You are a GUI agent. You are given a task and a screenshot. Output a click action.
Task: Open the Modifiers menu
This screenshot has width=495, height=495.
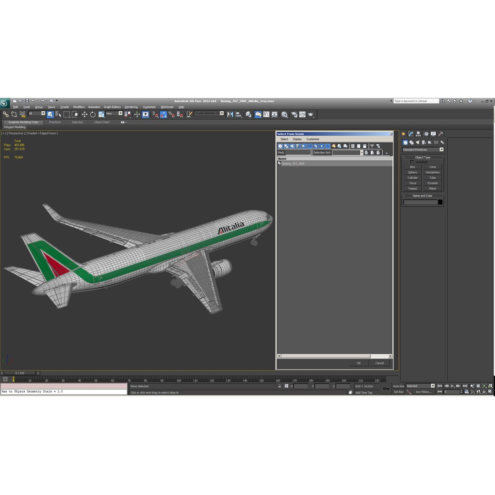79,107
